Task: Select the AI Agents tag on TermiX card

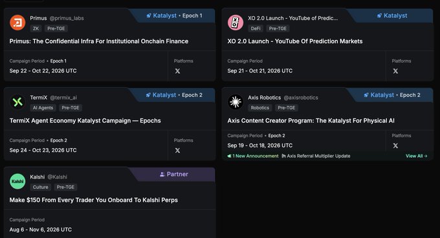Action: [43, 107]
